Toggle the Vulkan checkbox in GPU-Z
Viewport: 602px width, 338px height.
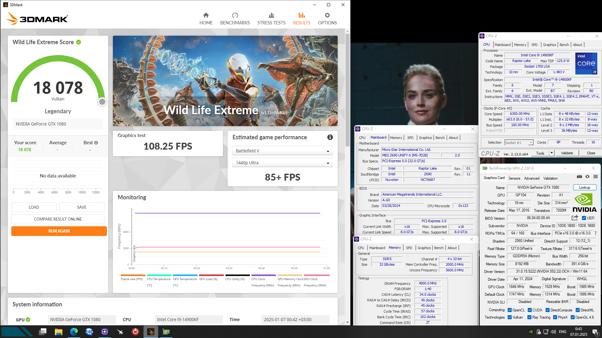coord(510,317)
